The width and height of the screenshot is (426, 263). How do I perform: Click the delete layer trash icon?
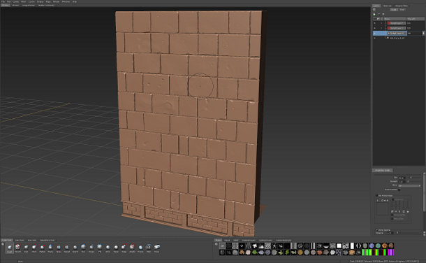pos(383,15)
